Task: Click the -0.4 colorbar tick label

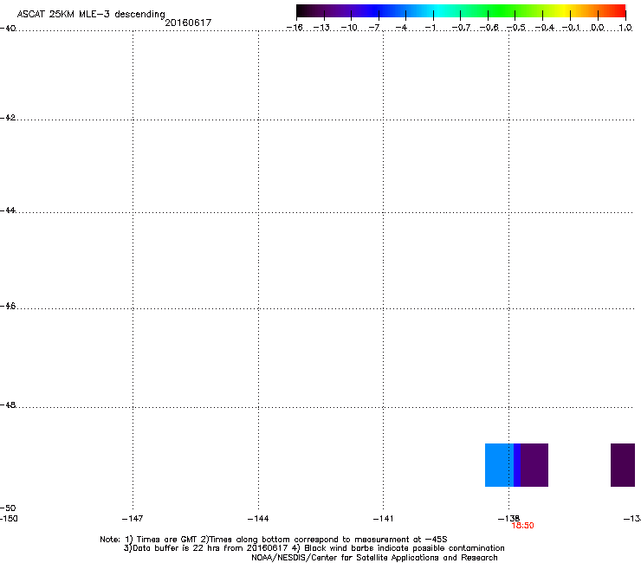Action: pyautogui.click(x=545, y=28)
